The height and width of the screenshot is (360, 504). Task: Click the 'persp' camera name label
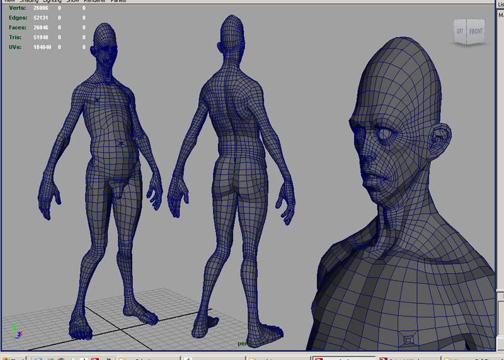click(246, 344)
